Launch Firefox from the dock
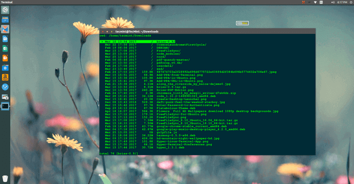The width and height of the screenshot is (354, 184). 5,29
